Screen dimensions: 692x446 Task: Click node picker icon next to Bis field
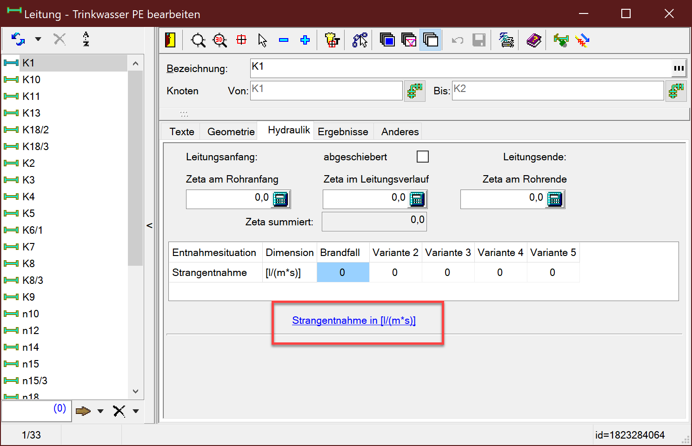coord(676,91)
